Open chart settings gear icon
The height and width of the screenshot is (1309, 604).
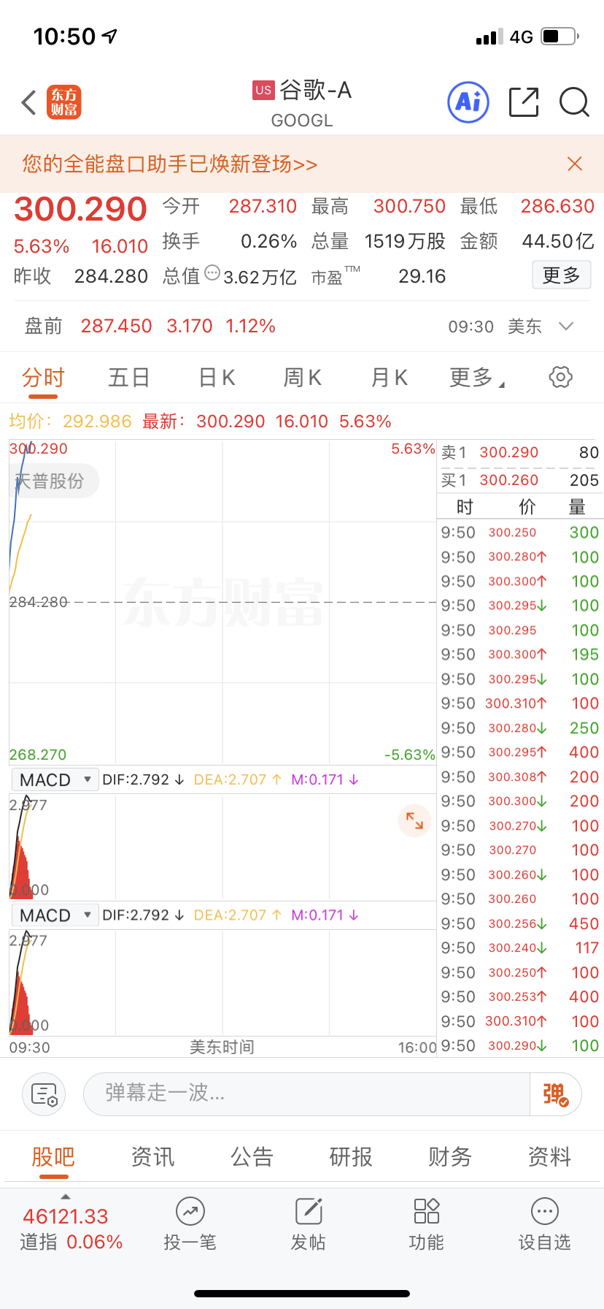(x=560, y=378)
